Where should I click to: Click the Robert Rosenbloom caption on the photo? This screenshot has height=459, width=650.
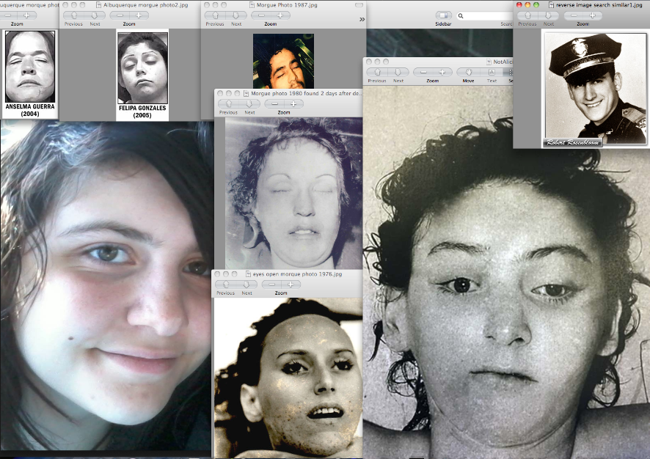pyautogui.click(x=572, y=142)
